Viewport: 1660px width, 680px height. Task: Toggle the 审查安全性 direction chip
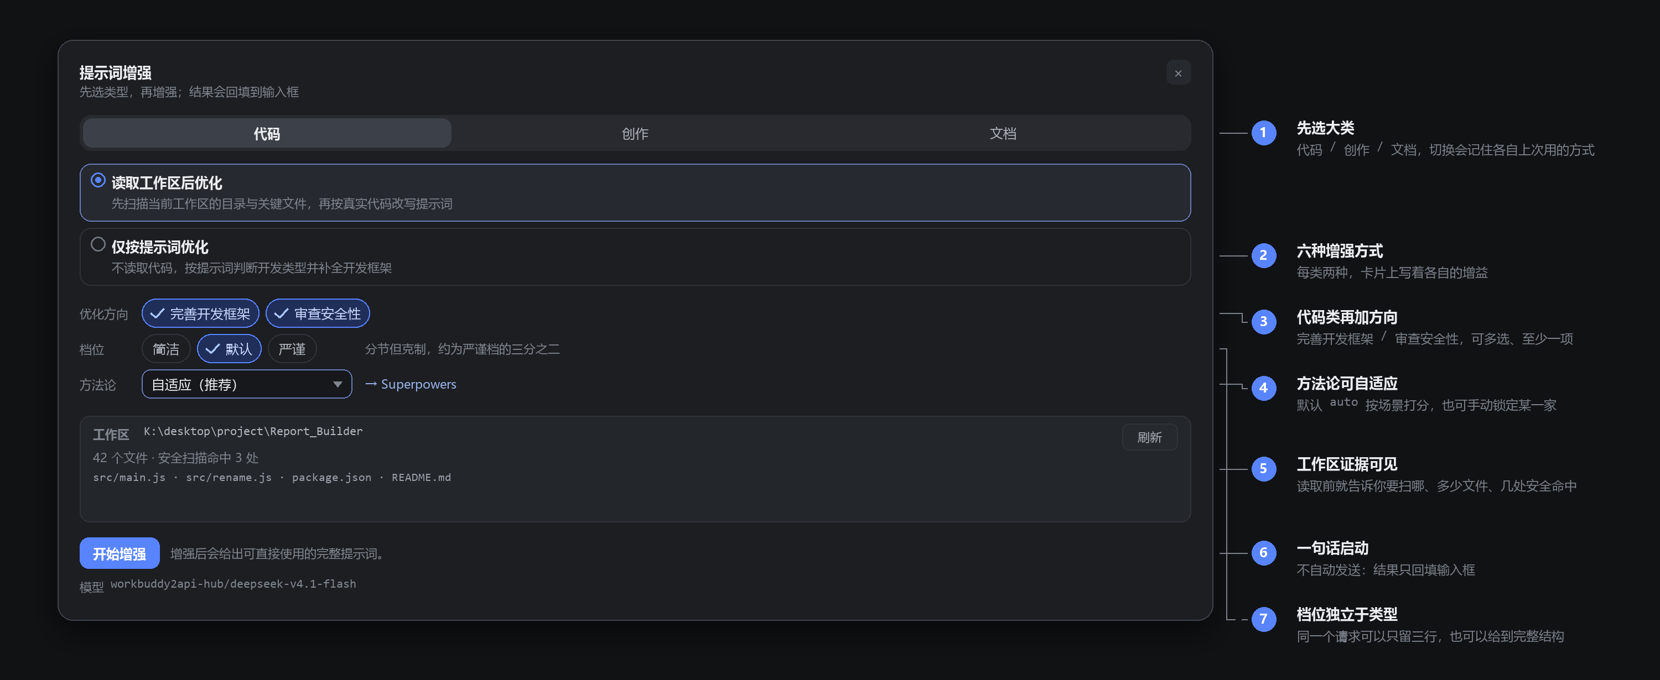point(318,313)
